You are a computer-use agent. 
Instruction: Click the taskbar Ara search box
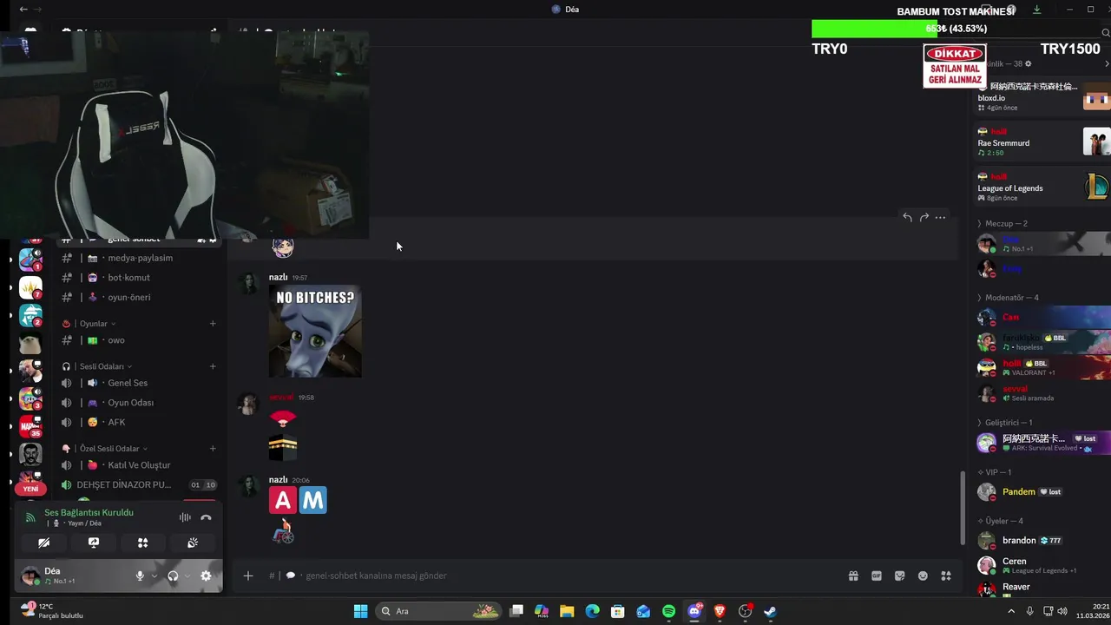pyautogui.click(x=439, y=611)
